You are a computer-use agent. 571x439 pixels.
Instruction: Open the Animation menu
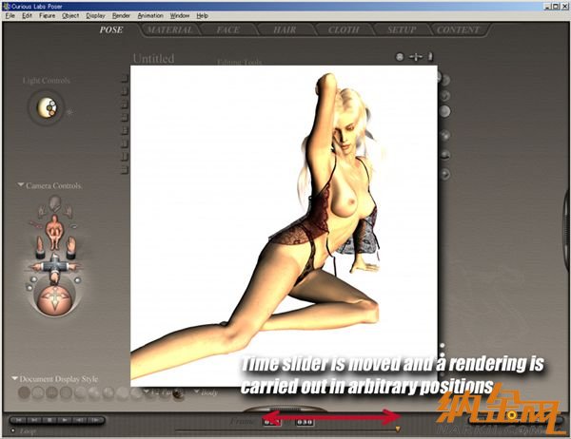[150, 16]
